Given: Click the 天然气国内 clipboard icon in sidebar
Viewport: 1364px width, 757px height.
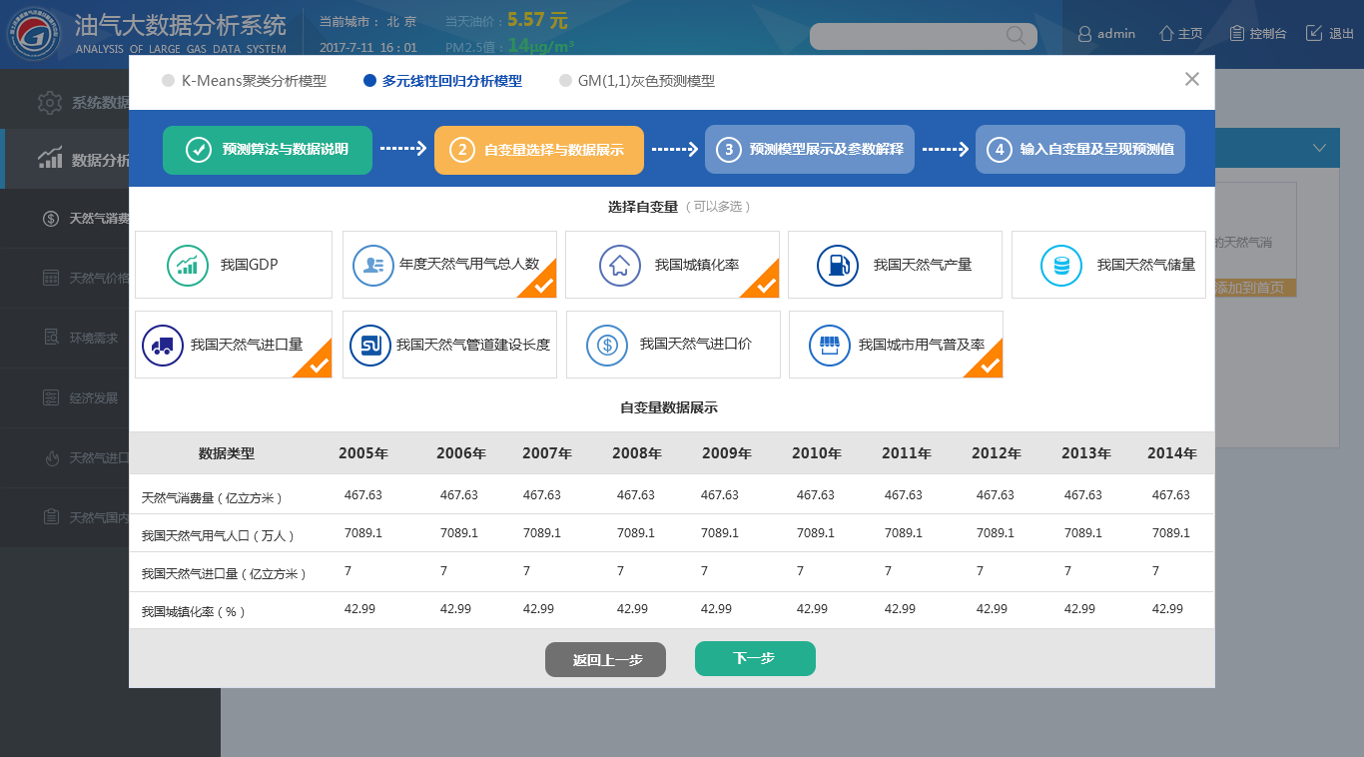Looking at the screenshot, I should 51,517.
